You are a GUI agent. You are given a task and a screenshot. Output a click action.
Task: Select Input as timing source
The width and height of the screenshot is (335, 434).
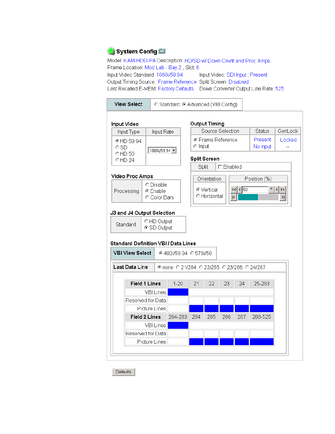coord(196,146)
